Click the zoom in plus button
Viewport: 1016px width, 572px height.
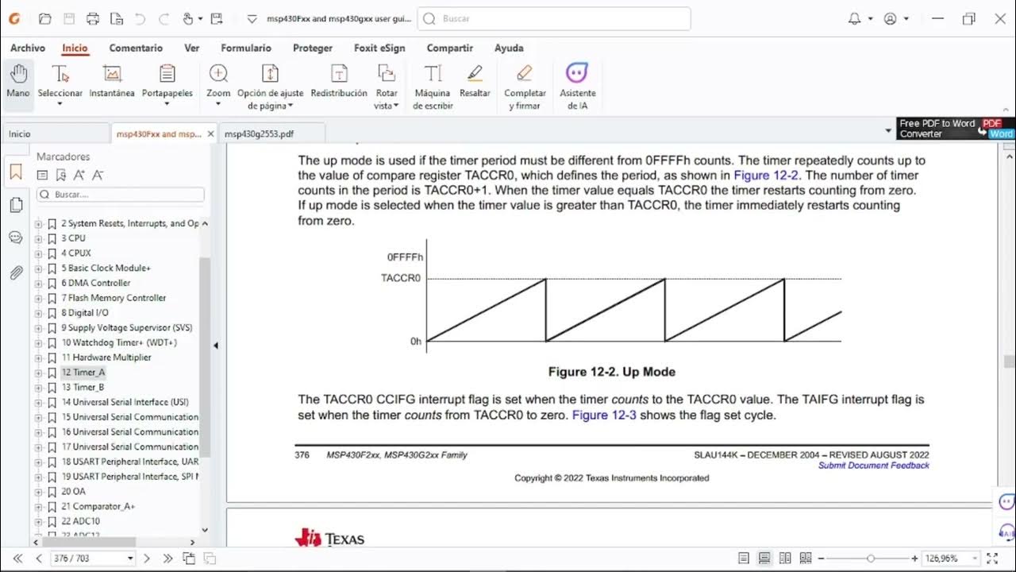(x=914, y=558)
